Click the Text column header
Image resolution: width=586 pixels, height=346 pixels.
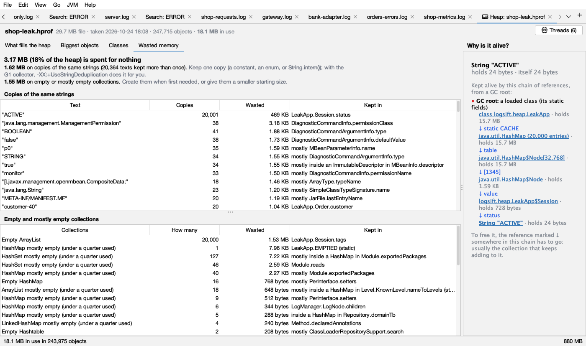(x=75, y=105)
